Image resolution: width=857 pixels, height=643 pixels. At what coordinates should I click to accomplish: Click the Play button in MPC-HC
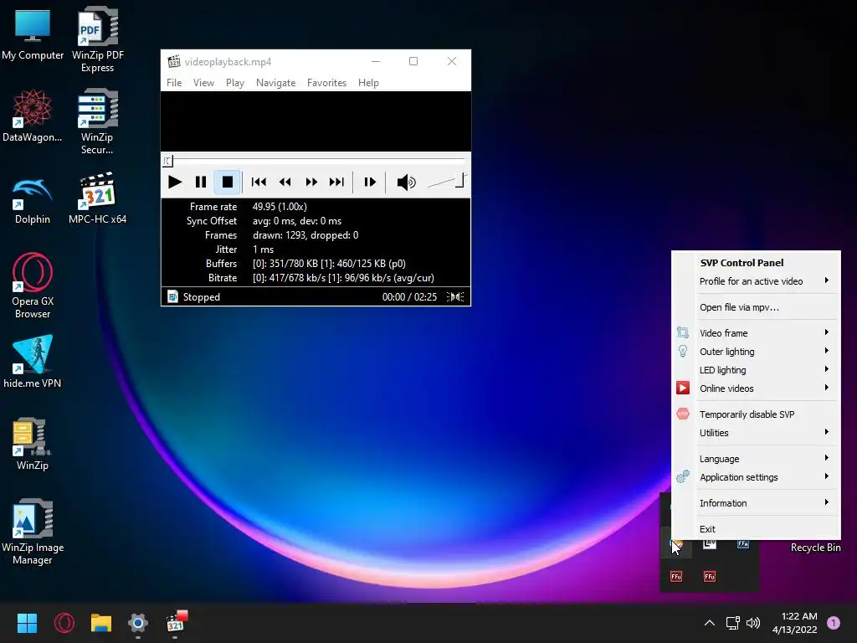(x=175, y=182)
